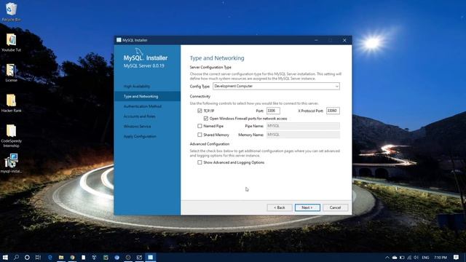Open the Recycle Bin desktop icon
This screenshot has height=262, width=466.
pyautogui.click(x=12, y=12)
